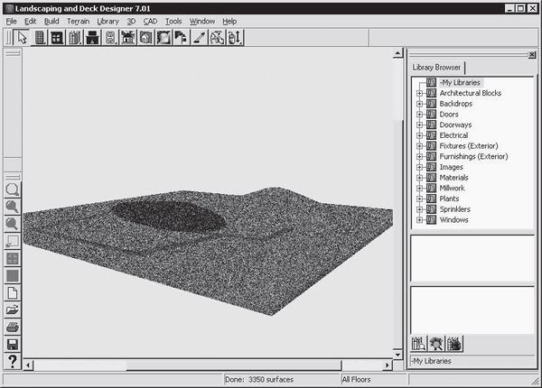Click the horizontal scrollbar left arrow
542x388 pixels.
[x=29, y=365]
